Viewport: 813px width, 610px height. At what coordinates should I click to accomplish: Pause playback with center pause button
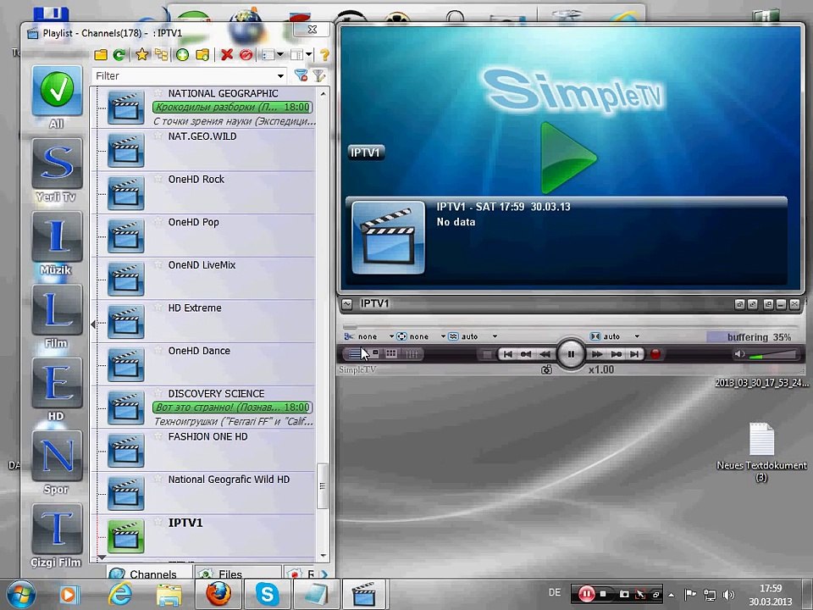(571, 354)
